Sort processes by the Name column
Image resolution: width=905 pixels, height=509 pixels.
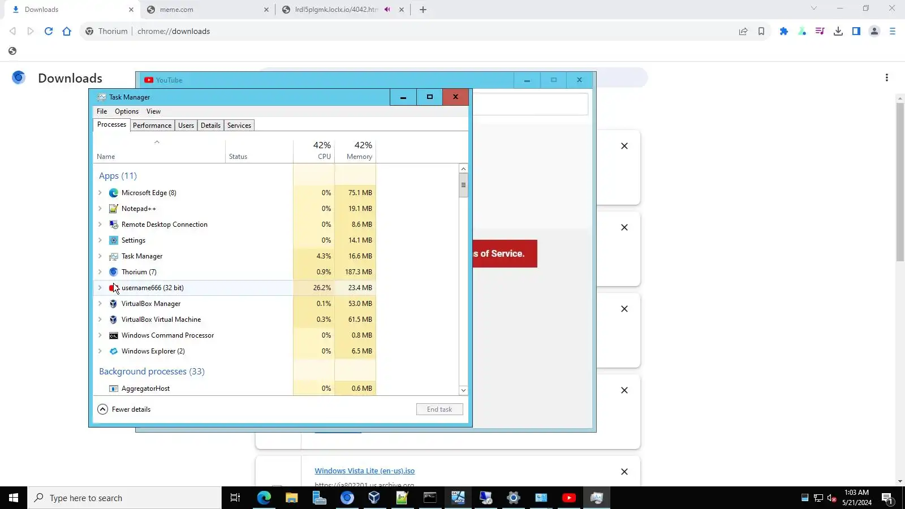tap(159, 150)
